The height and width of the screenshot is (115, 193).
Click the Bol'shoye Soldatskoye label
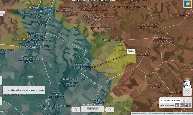[x=164, y=41]
